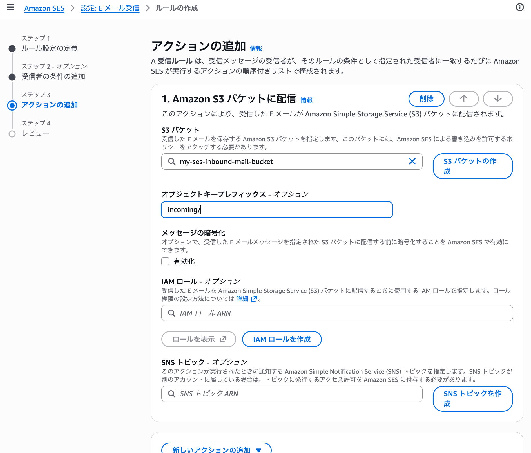
Task: Open 設定: E メール受信 breadcrumb link
Action: pyautogui.click(x=110, y=8)
